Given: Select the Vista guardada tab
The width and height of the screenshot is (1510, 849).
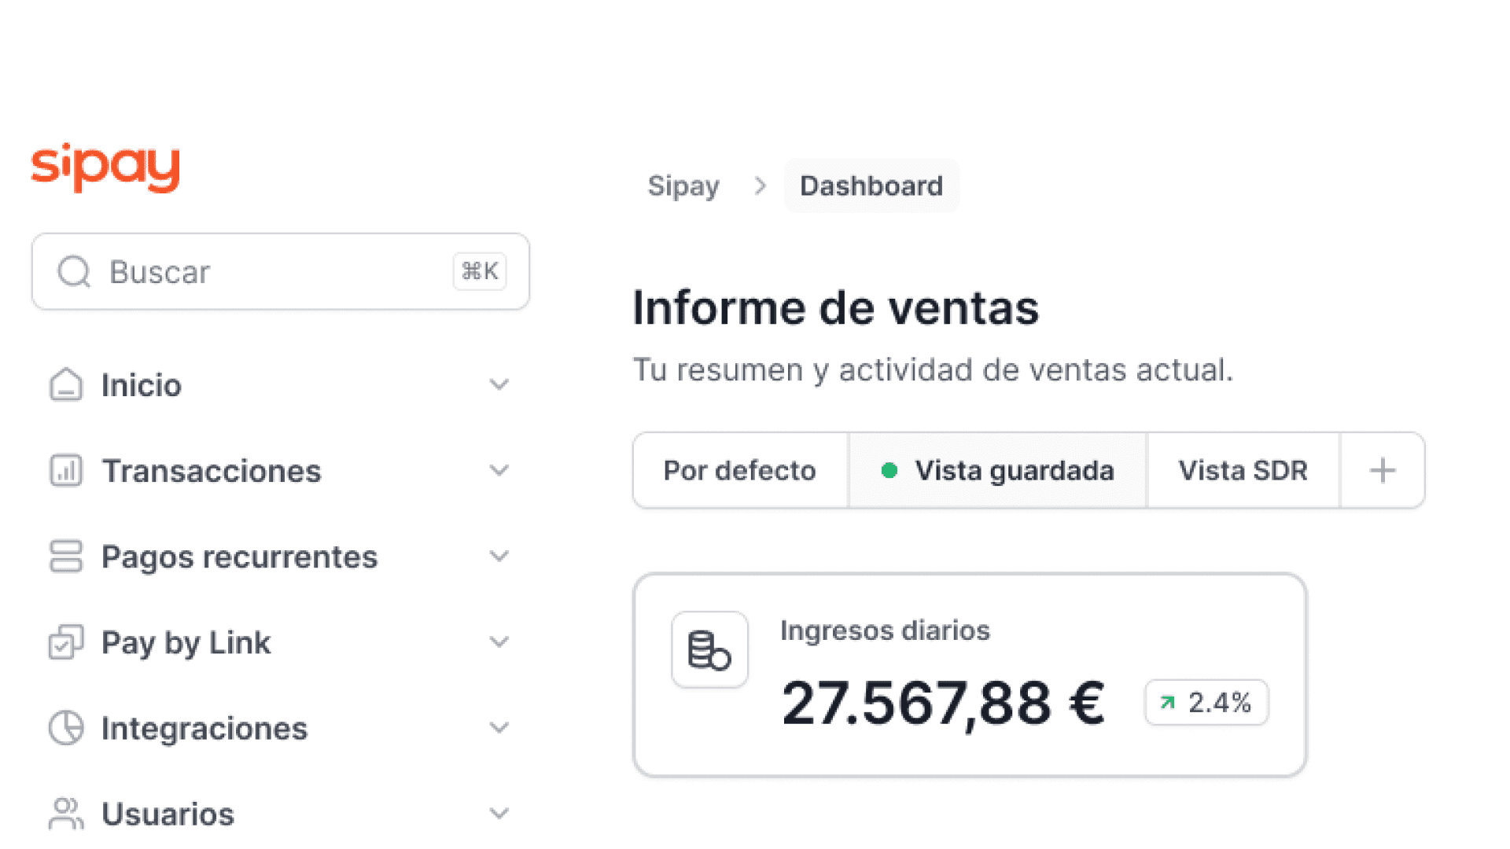Looking at the screenshot, I should point(997,471).
